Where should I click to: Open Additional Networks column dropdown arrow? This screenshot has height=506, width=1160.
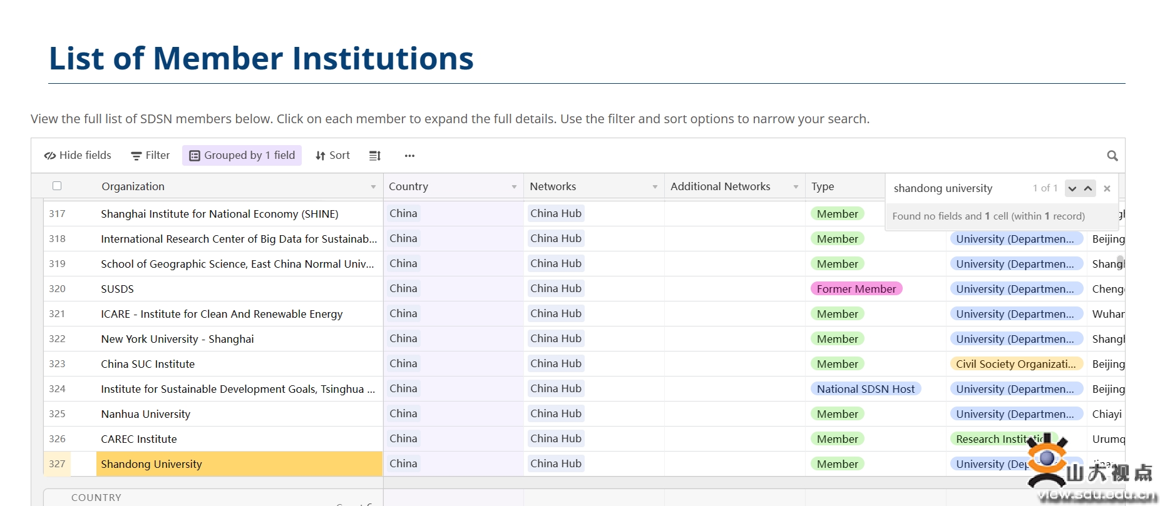[x=796, y=187]
